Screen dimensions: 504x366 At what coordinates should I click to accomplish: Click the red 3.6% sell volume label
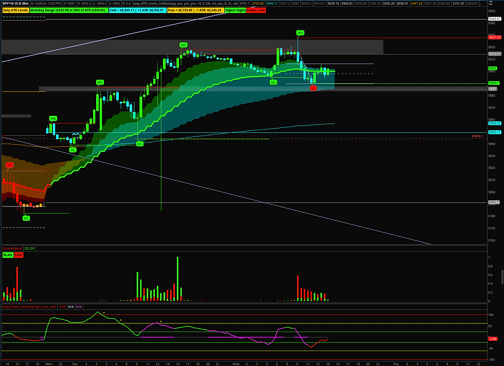[x=19, y=255]
